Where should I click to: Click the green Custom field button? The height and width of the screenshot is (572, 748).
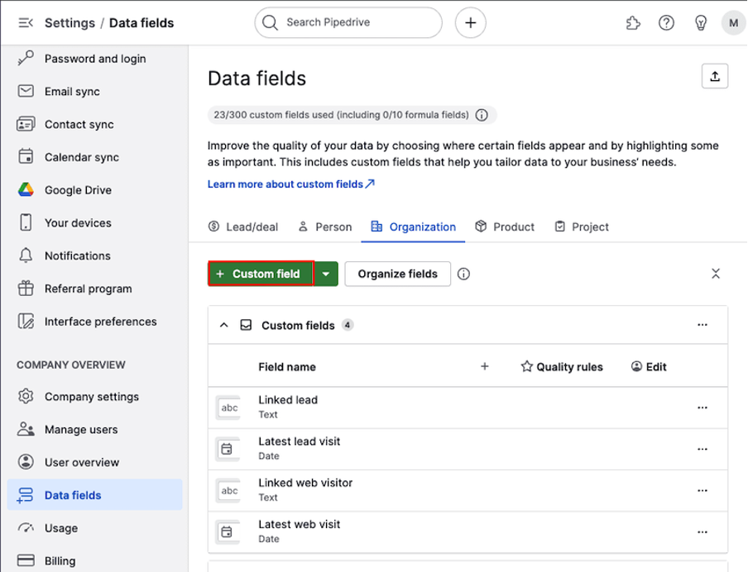(x=261, y=274)
